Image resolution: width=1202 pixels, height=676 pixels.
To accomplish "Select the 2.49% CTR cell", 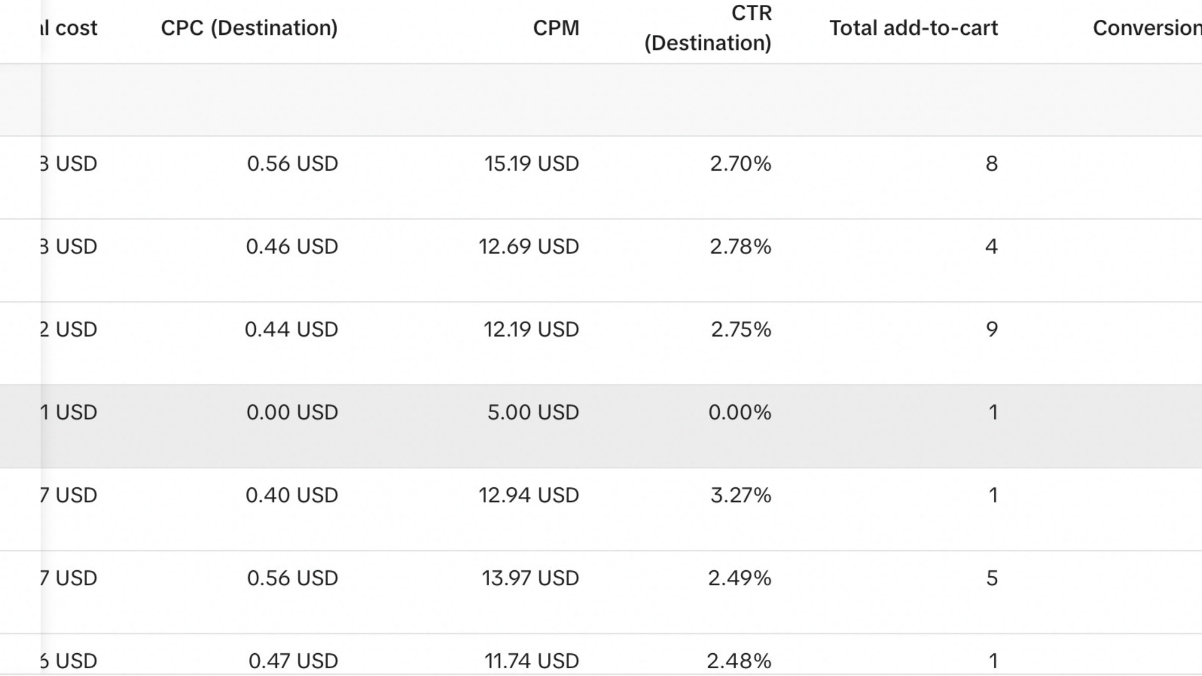I will click(x=739, y=578).
